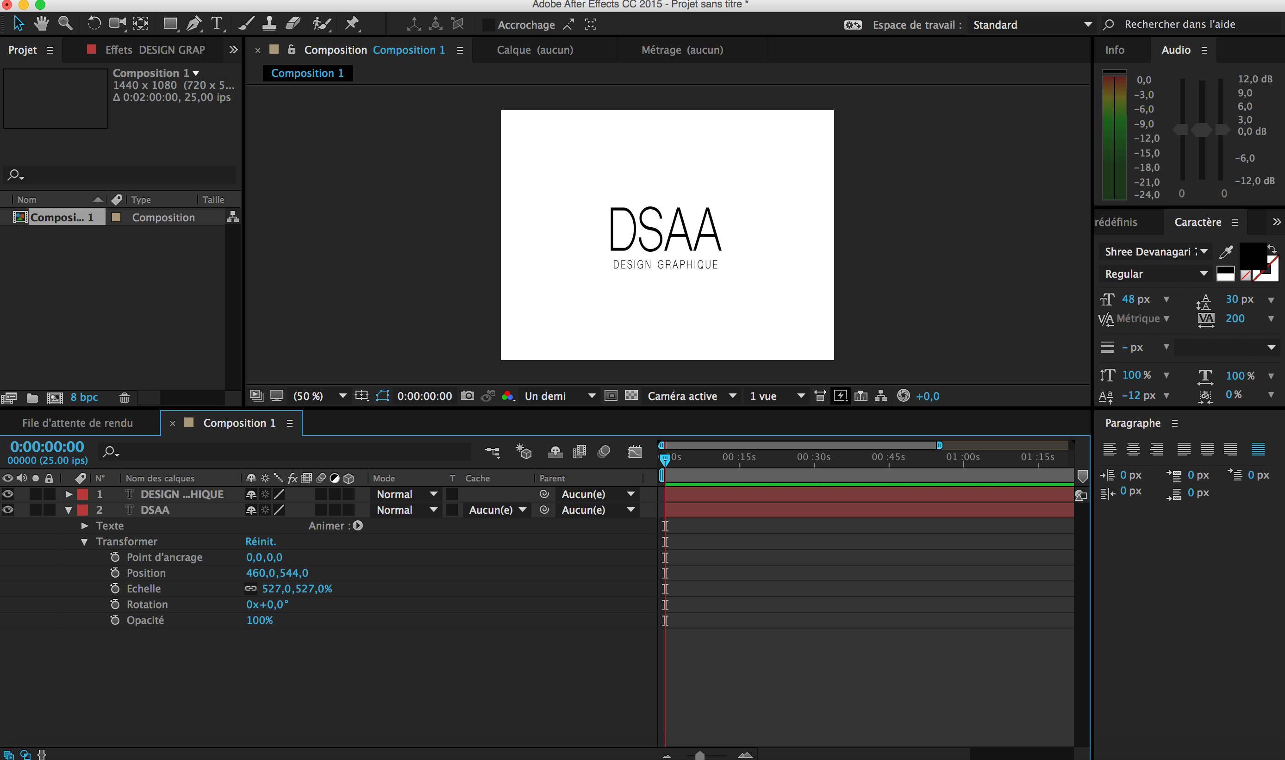Click the 01:00s mark on time ruler
This screenshot has width=1285, height=760.
pyautogui.click(x=963, y=457)
